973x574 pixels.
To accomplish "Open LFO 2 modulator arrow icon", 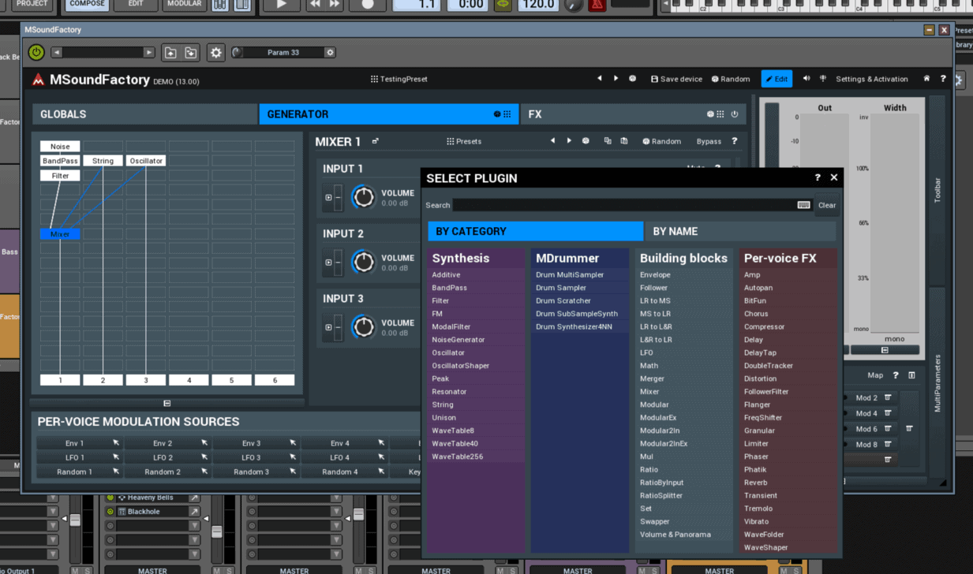I will (204, 457).
